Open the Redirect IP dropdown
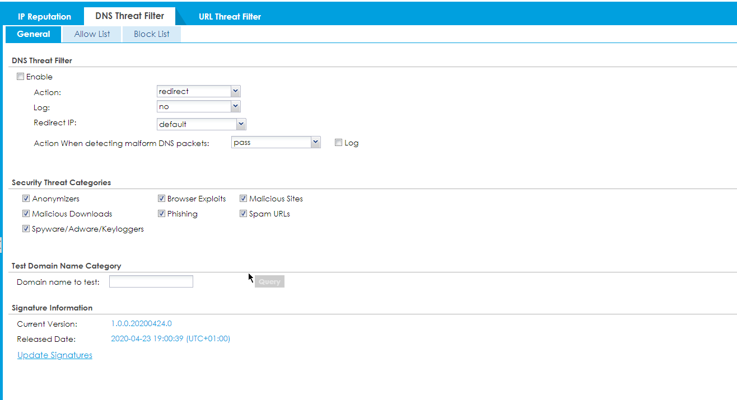Image resolution: width=737 pixels, height=400 pixels. [x=201, y=124]
